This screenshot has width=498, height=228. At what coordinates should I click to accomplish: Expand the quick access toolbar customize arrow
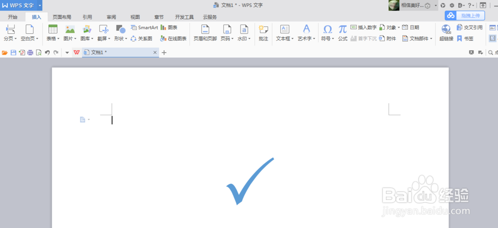click(x=67, y=53)
